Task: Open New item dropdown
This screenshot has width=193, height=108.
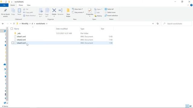Action: (78, 9)
